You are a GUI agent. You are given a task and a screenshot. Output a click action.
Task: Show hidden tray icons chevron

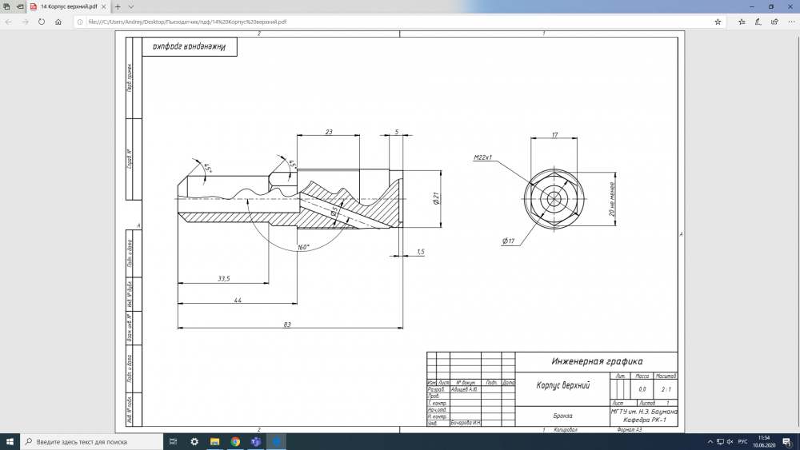tap(710, 442)
